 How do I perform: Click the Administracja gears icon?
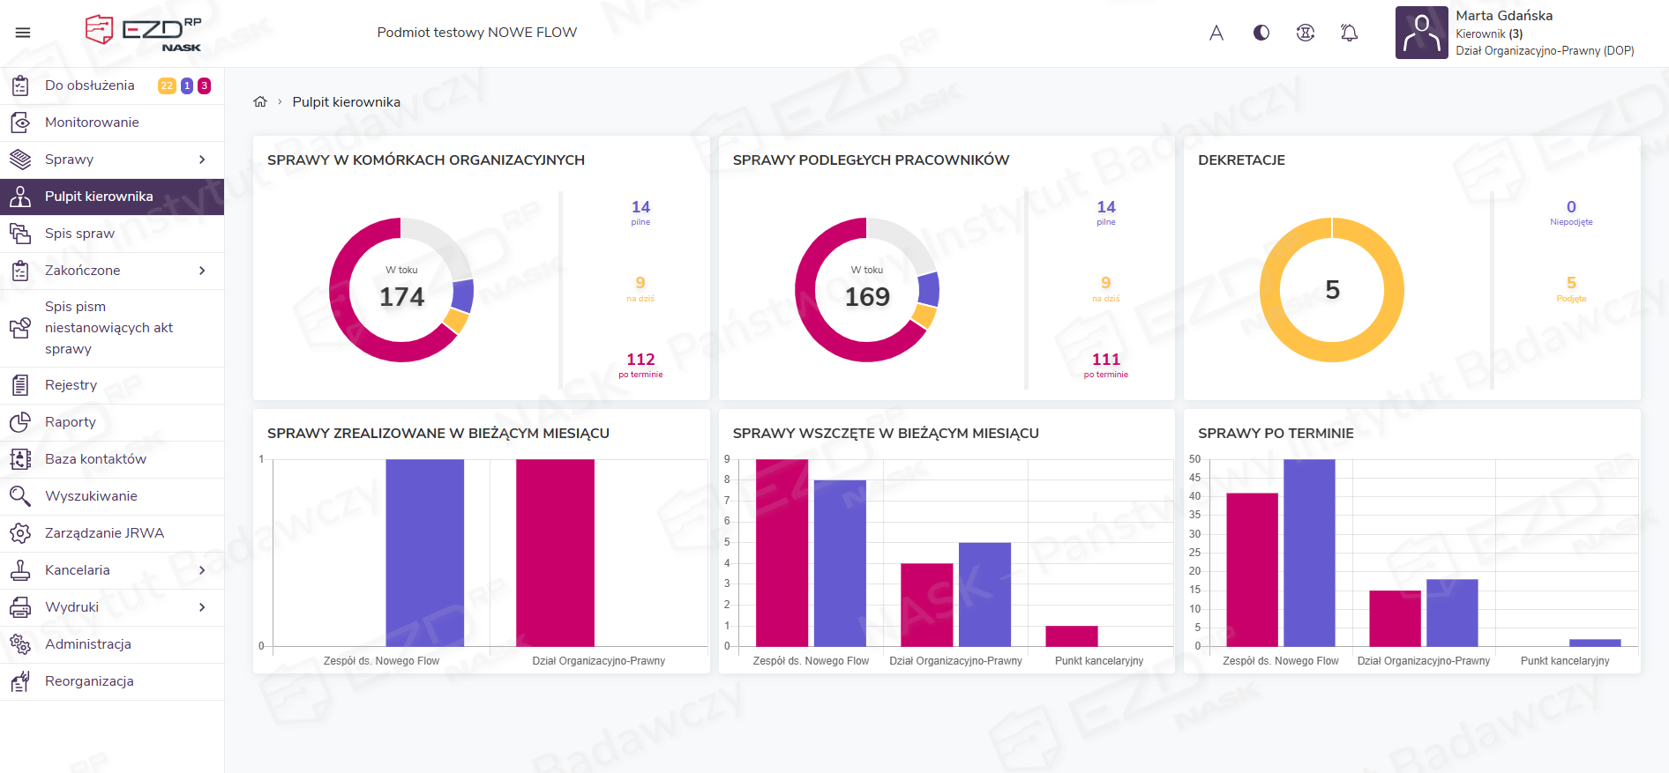[20, 644]
